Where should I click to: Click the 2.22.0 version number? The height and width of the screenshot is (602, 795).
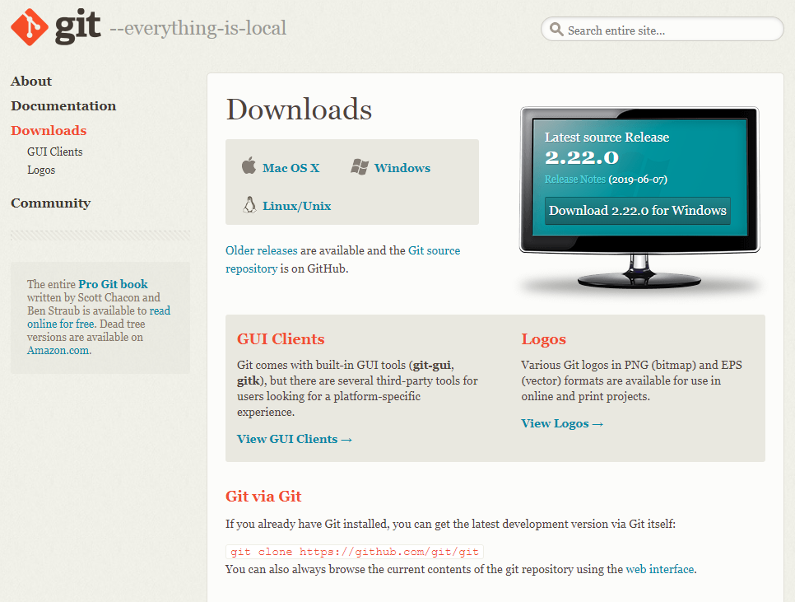coord(582,158)
